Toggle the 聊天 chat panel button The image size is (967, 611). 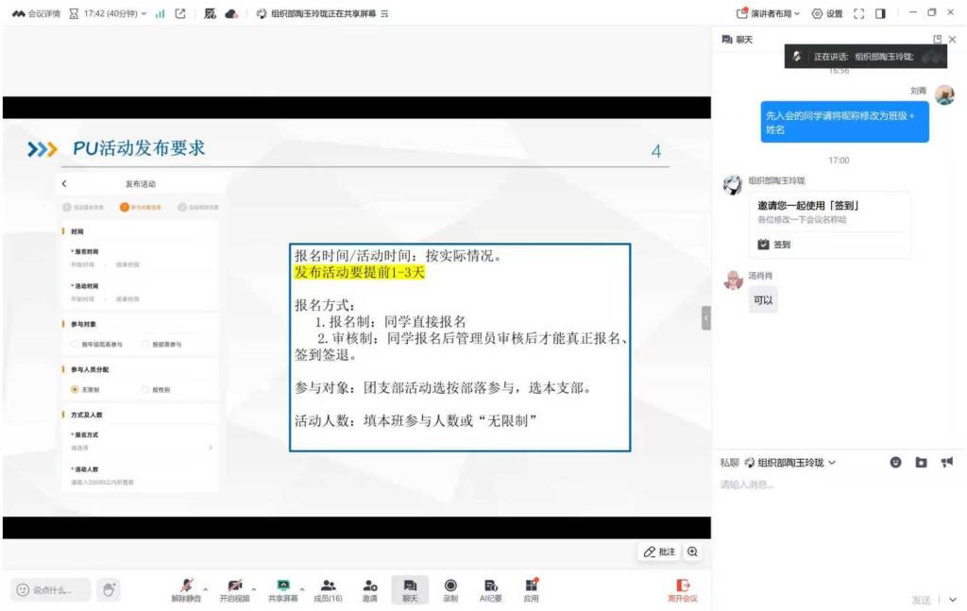[x=410, y=589]
